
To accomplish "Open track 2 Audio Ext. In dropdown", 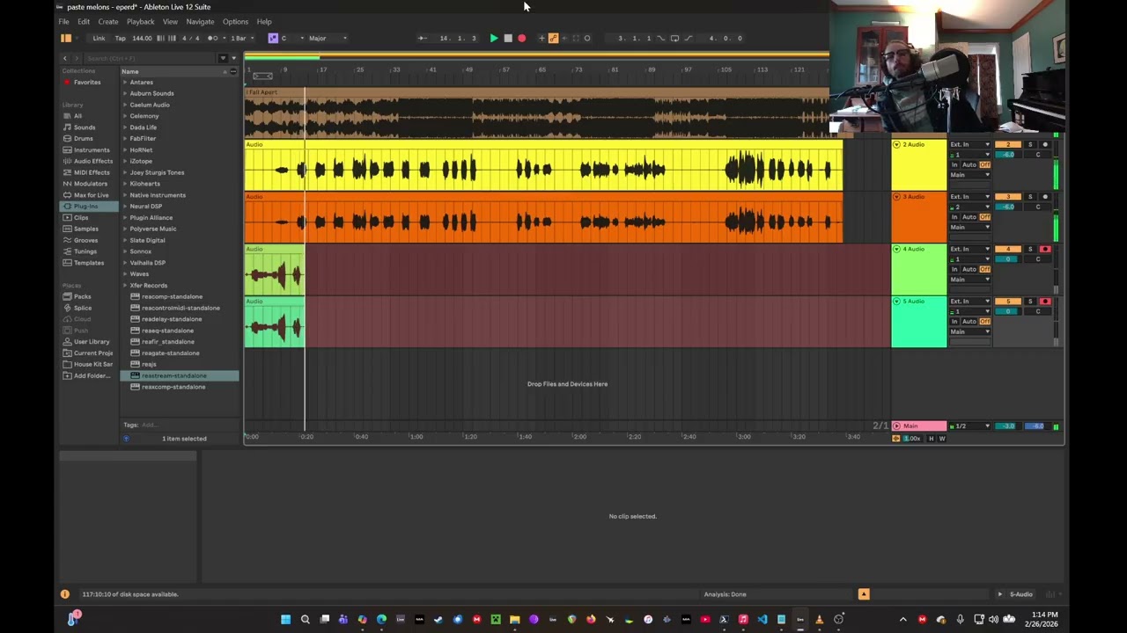I will [x=969, y=144].
